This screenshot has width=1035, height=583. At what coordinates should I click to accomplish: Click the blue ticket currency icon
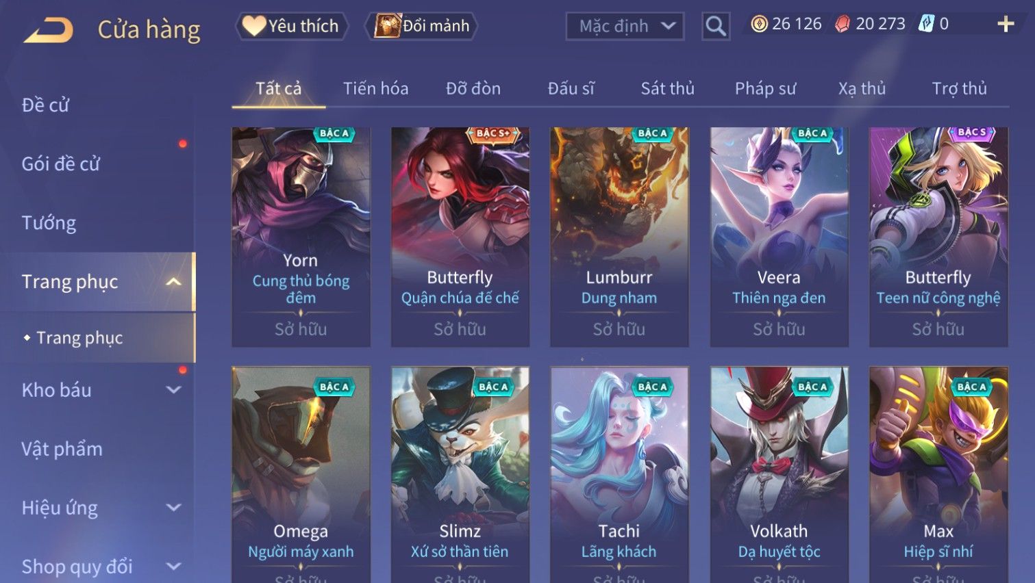coord(926,24)
